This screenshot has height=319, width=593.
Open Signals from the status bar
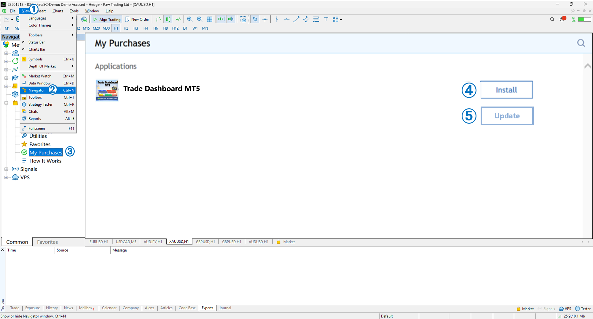pos(546,309)
